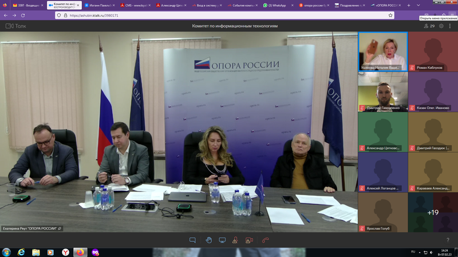Bookmark this page with star icon

coord(390,15)
